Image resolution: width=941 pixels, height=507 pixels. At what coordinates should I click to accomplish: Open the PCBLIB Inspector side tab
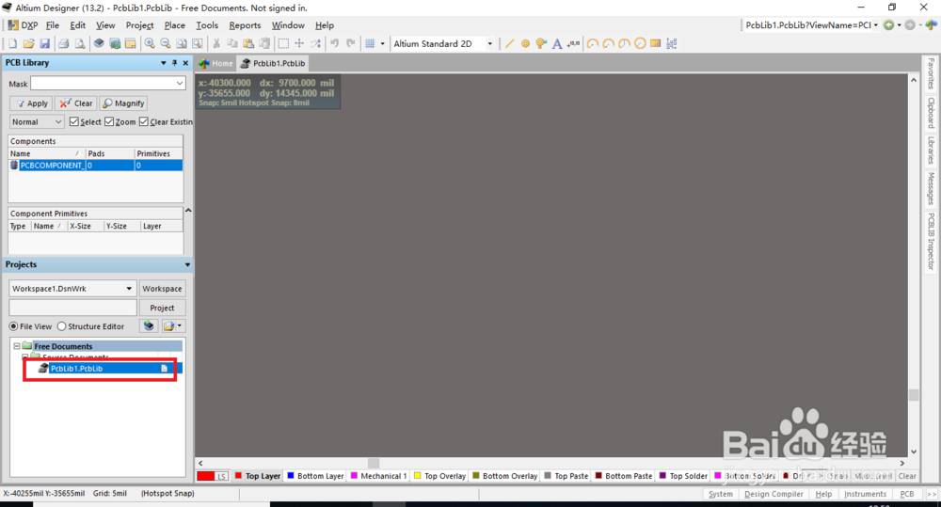click(931, 241)
